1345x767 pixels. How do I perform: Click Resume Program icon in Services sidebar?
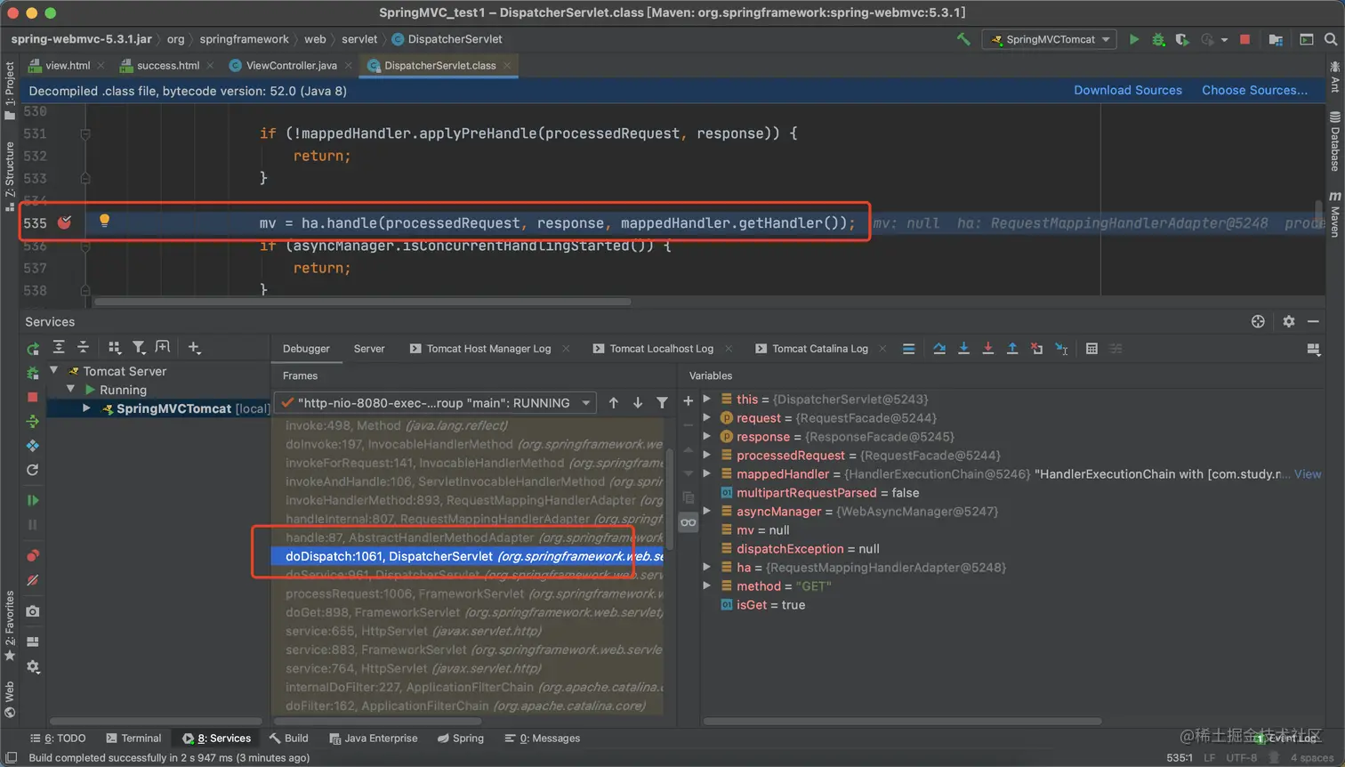[33, 500]
